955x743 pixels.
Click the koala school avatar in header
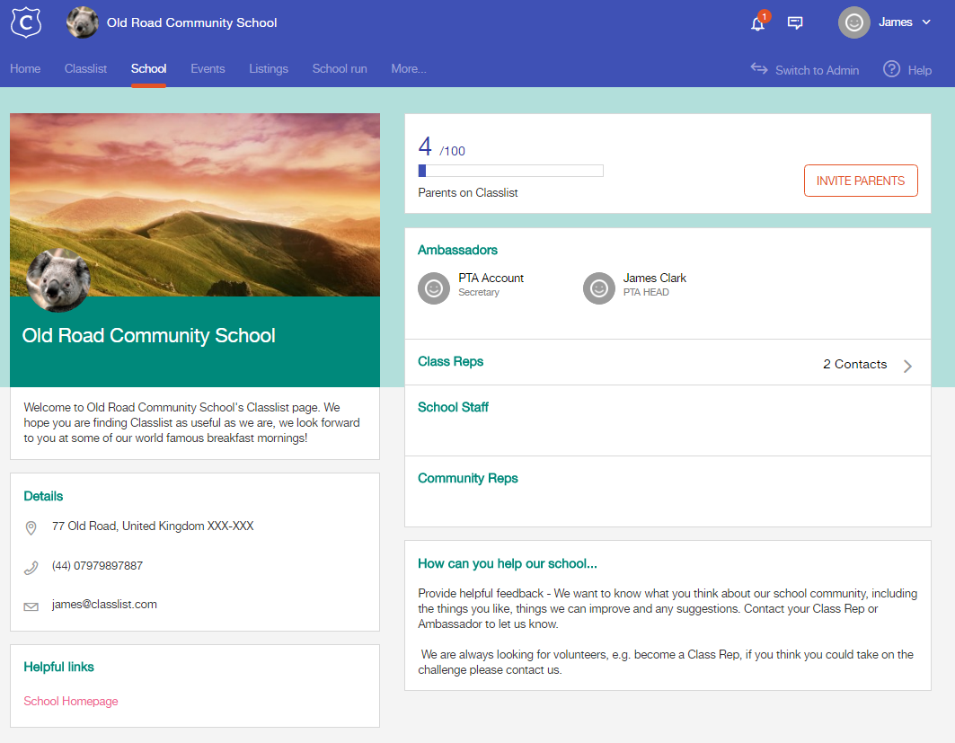[x=83, y=22]
